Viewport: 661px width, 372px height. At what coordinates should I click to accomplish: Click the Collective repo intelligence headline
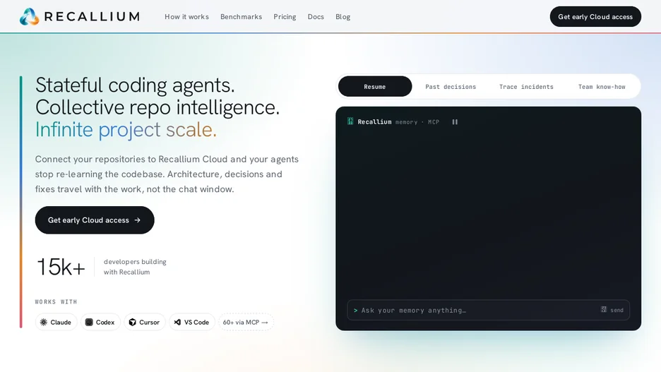pyautogui.click(x=157, y=107)
